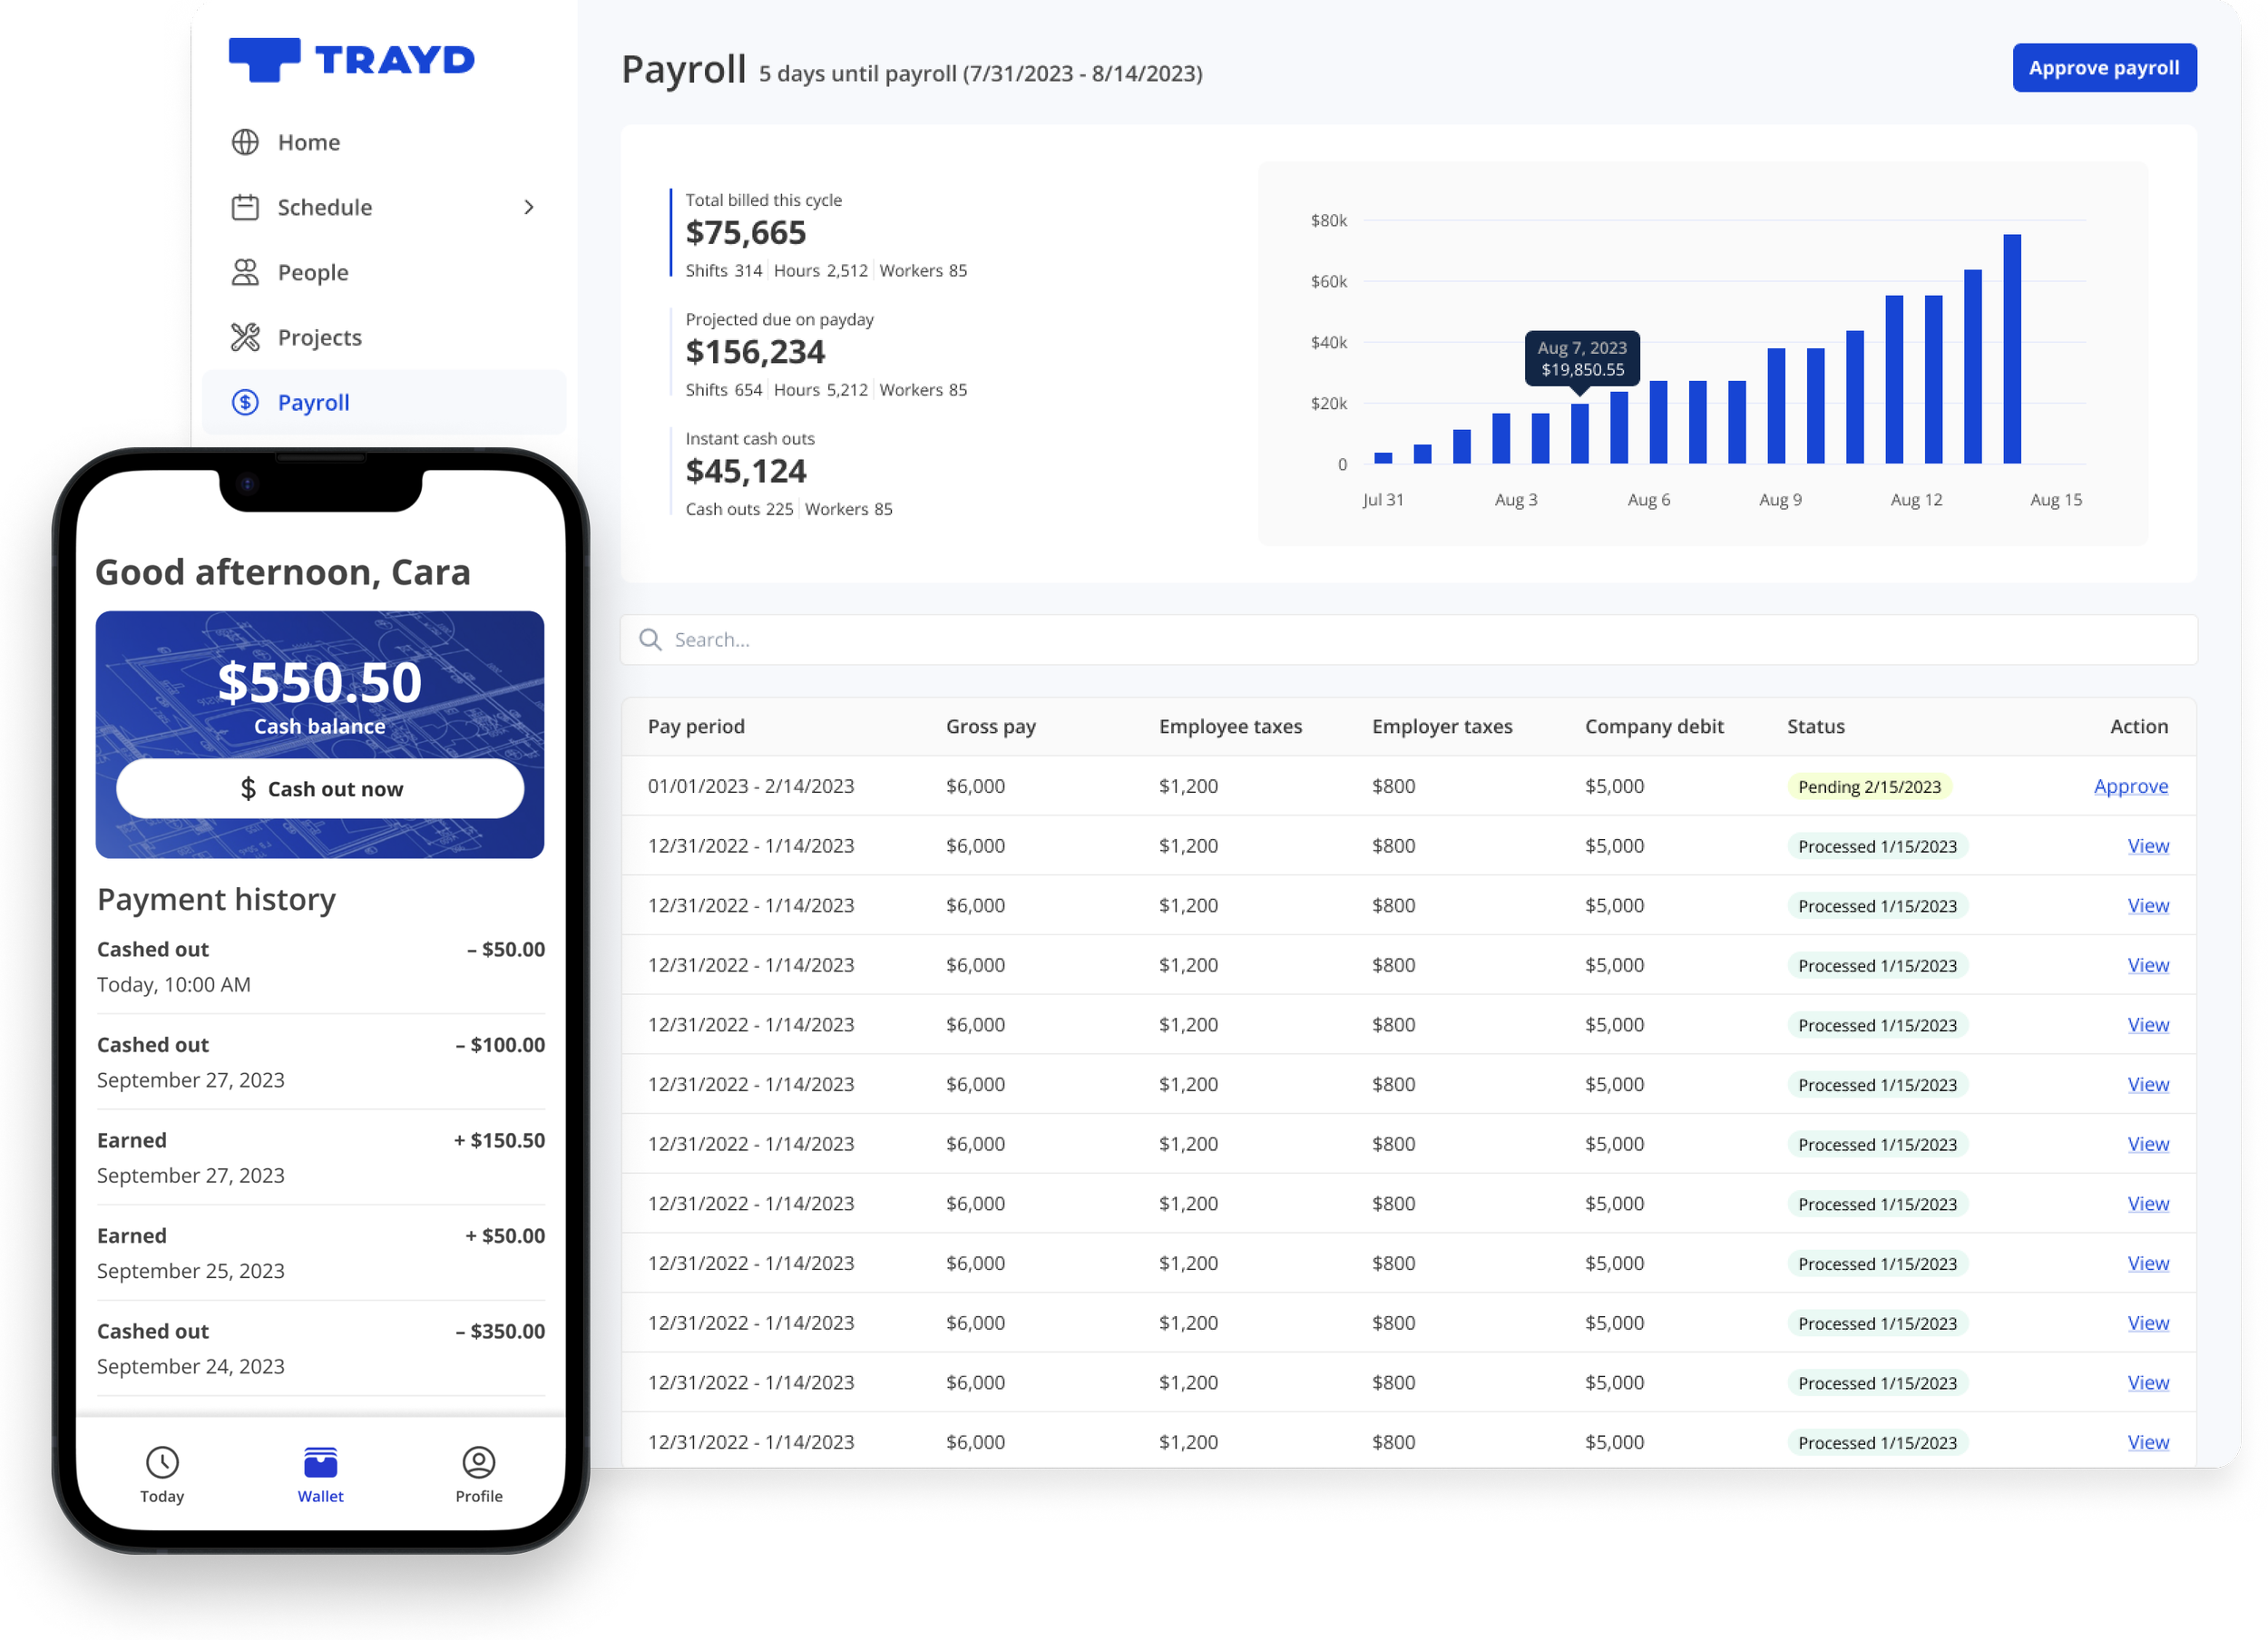Tap the Cash out now button

tap(320, 789)
